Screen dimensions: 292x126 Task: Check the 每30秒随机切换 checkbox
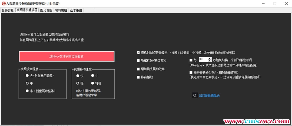pos(191,60)
